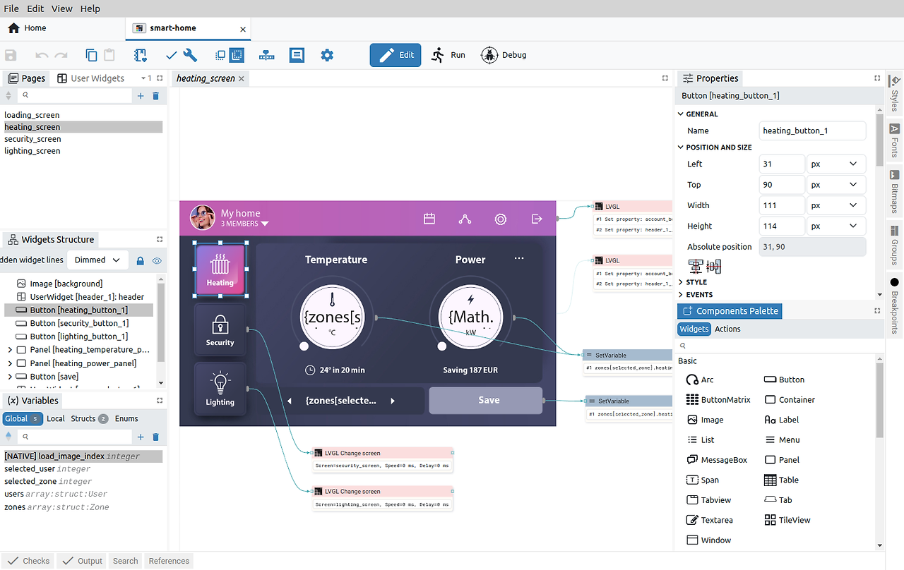Screen dimensions: 904x570
Task: Toggle eye visibility icon in Widgets Structure
Action: click(x=157, y=260)
